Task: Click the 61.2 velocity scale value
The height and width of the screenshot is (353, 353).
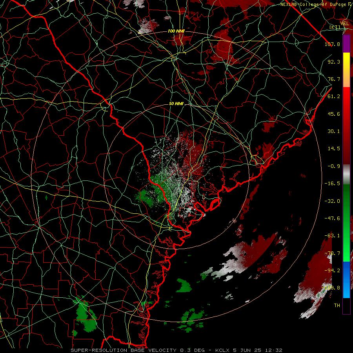Action: (334, 96)
